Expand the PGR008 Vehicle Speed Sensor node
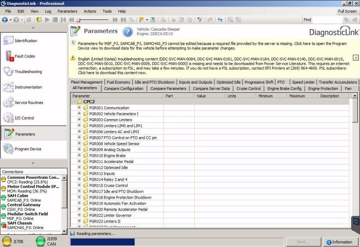Screen dimensions: 360x247 [x=79, y=143]
